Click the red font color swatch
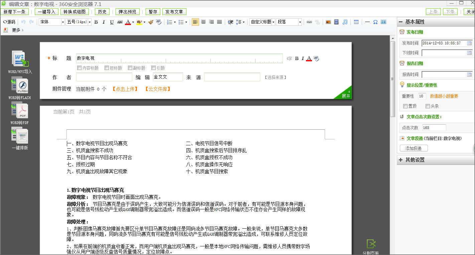The image size is (475, 255). coord(128,22)
